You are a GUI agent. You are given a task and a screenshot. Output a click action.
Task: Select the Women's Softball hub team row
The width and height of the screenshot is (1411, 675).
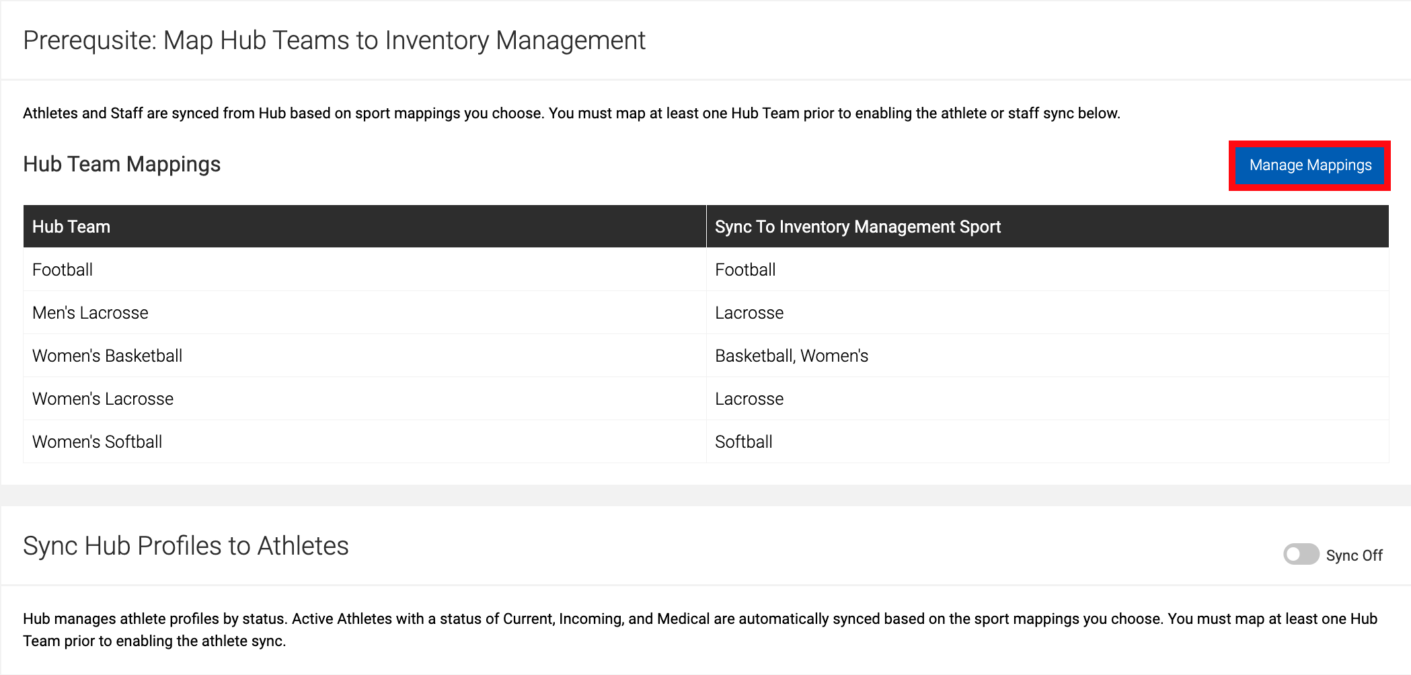pyautogui.click(x=98, y=442)
